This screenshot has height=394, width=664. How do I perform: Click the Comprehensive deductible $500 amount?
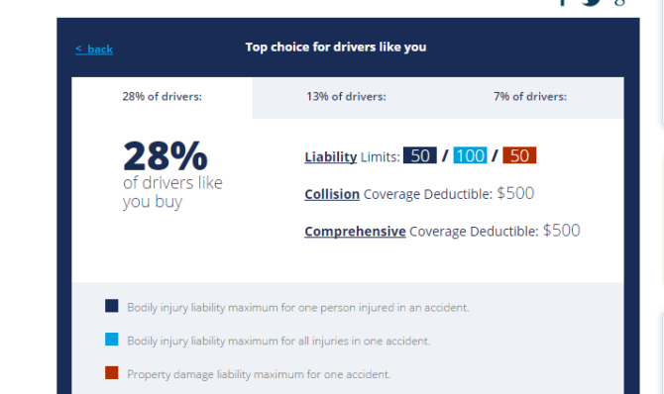[562, 231]
